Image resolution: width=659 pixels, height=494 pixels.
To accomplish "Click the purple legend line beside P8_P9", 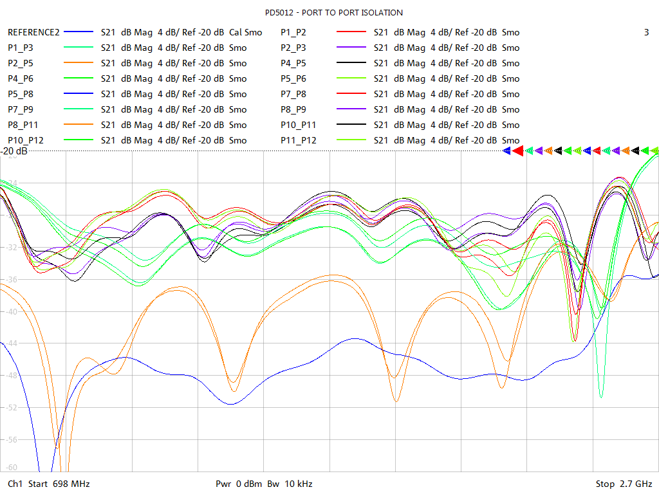I will (351, 109).
